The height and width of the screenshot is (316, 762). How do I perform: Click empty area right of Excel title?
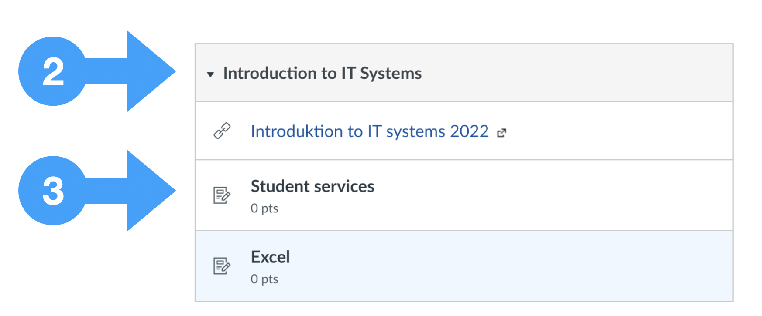pyautogui.click(x=511, y=257)
